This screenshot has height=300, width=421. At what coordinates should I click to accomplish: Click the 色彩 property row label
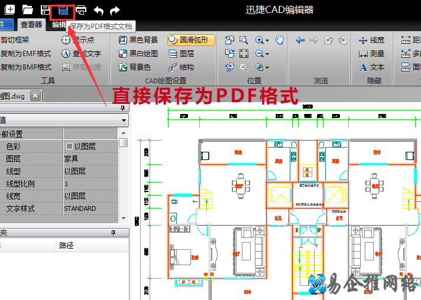(13, 146)
